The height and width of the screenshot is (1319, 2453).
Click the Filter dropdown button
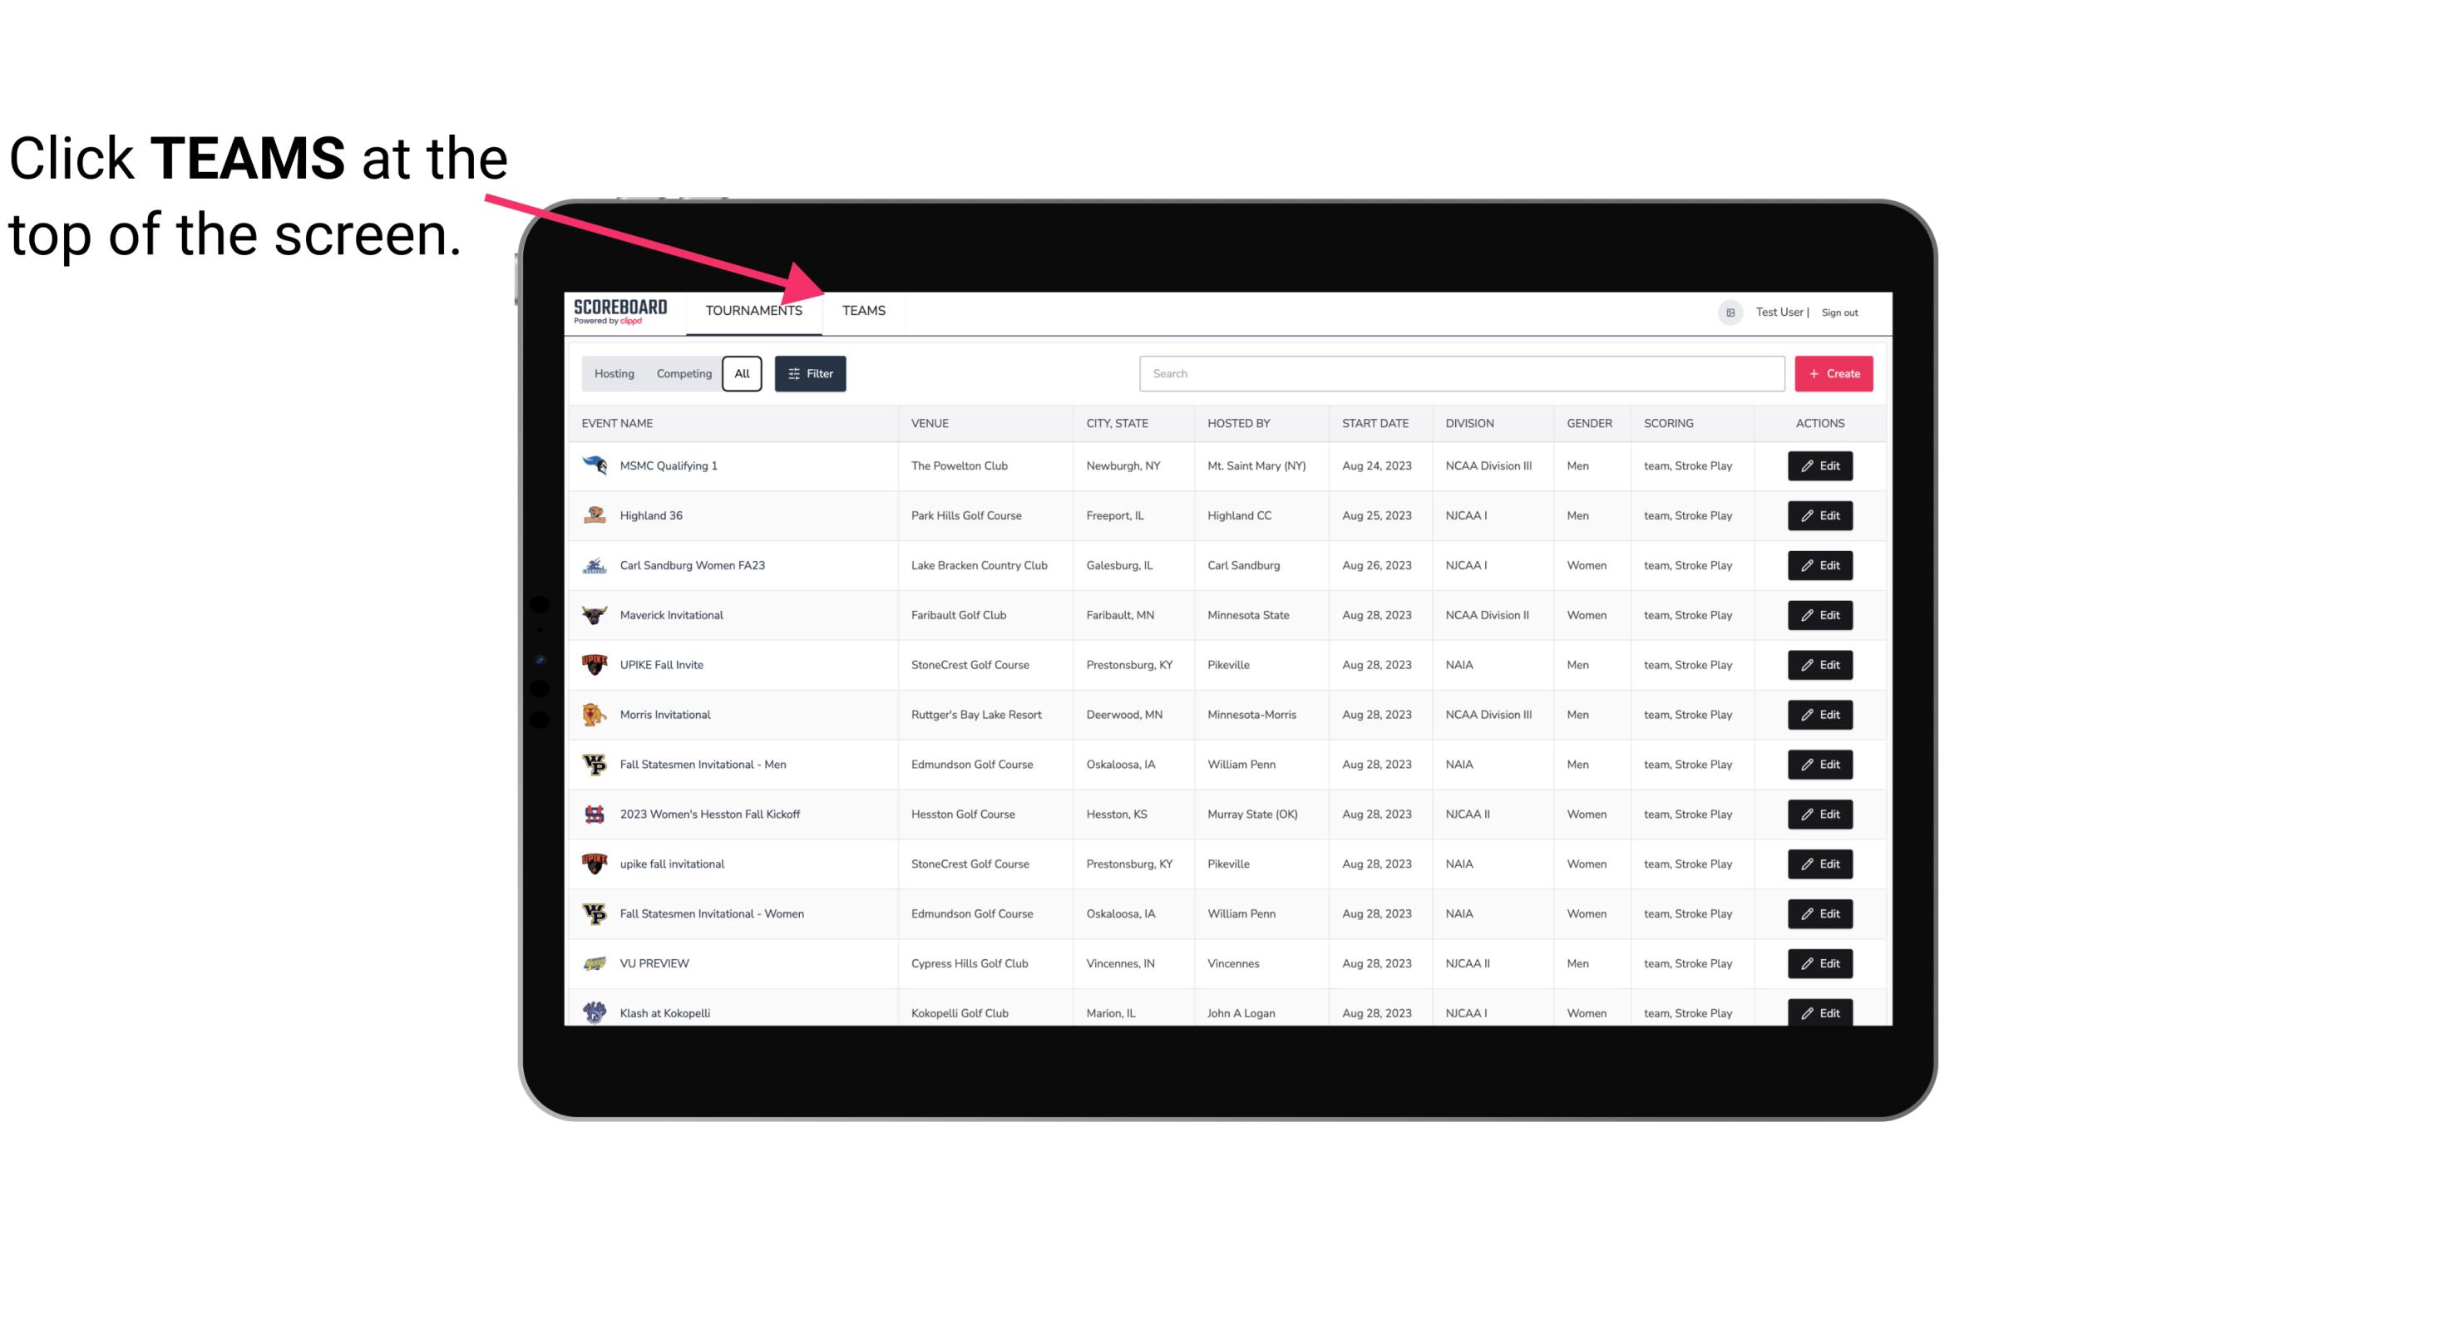click(x=809, y=374)
